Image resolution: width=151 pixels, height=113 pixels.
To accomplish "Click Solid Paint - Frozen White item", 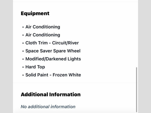I will [x=53, y=75].
